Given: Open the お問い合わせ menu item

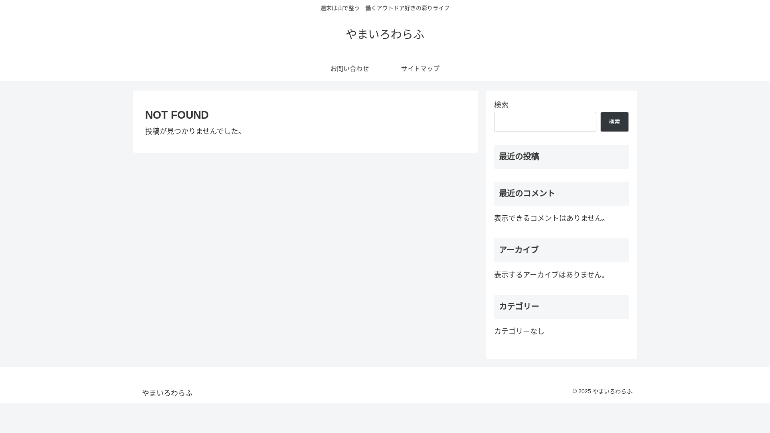Looking at the screenshot, I should pyautogui.click(x=350, y=69).
